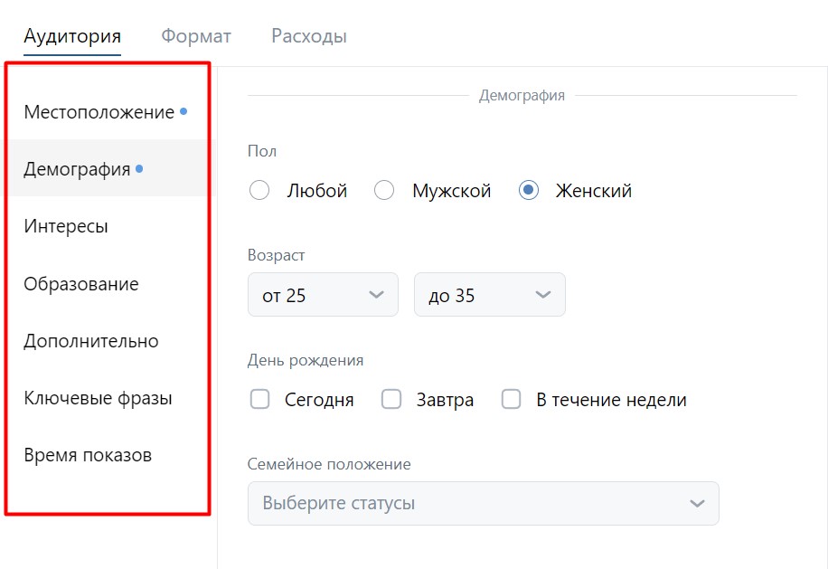Screen dimensions: 828x569
Task: Tick the Завтра birthday checkbox
Action: pyautogui.click(x=391, y=400)
